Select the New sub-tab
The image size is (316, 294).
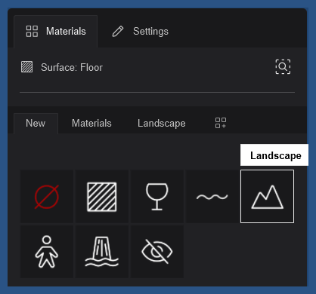[36, 124]
